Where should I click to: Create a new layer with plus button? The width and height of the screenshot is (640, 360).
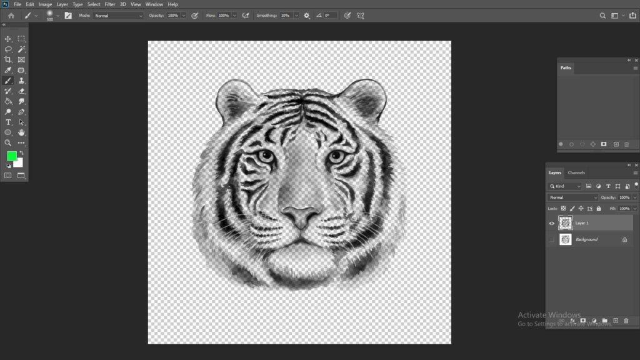(x=616, y=321)
